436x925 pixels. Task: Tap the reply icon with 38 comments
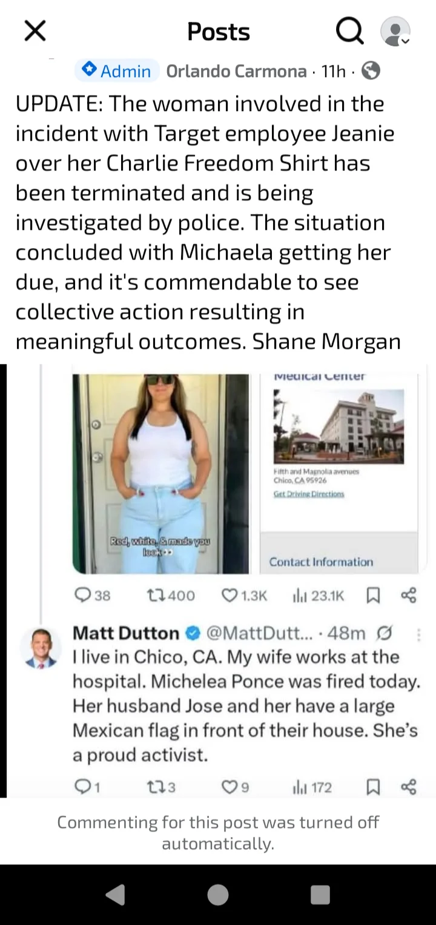[82, 596]
